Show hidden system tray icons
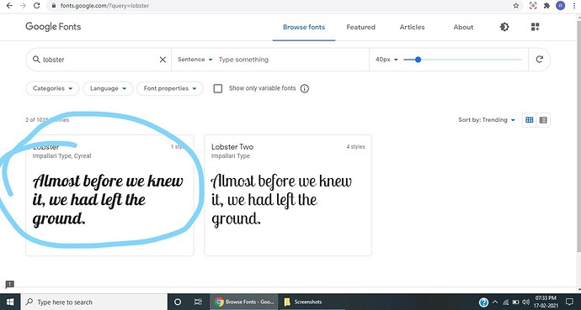The width and height of the screenshot is (581, 310). pos(494,302)
